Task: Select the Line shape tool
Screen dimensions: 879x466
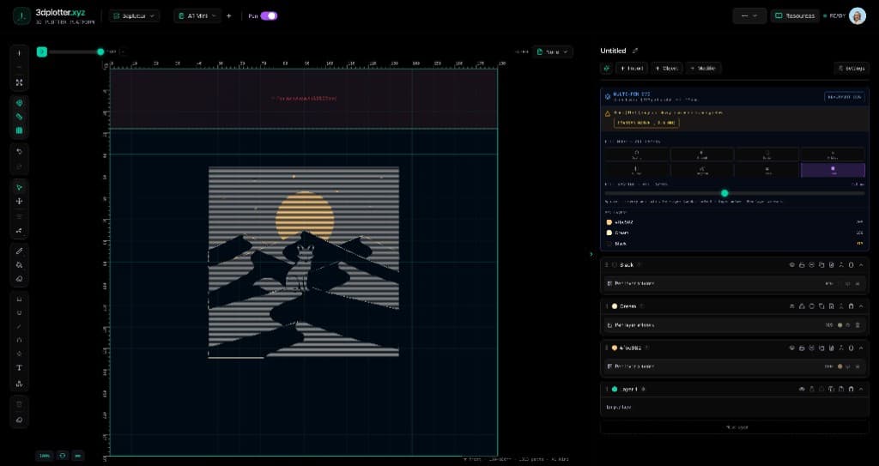Action: 19,326
